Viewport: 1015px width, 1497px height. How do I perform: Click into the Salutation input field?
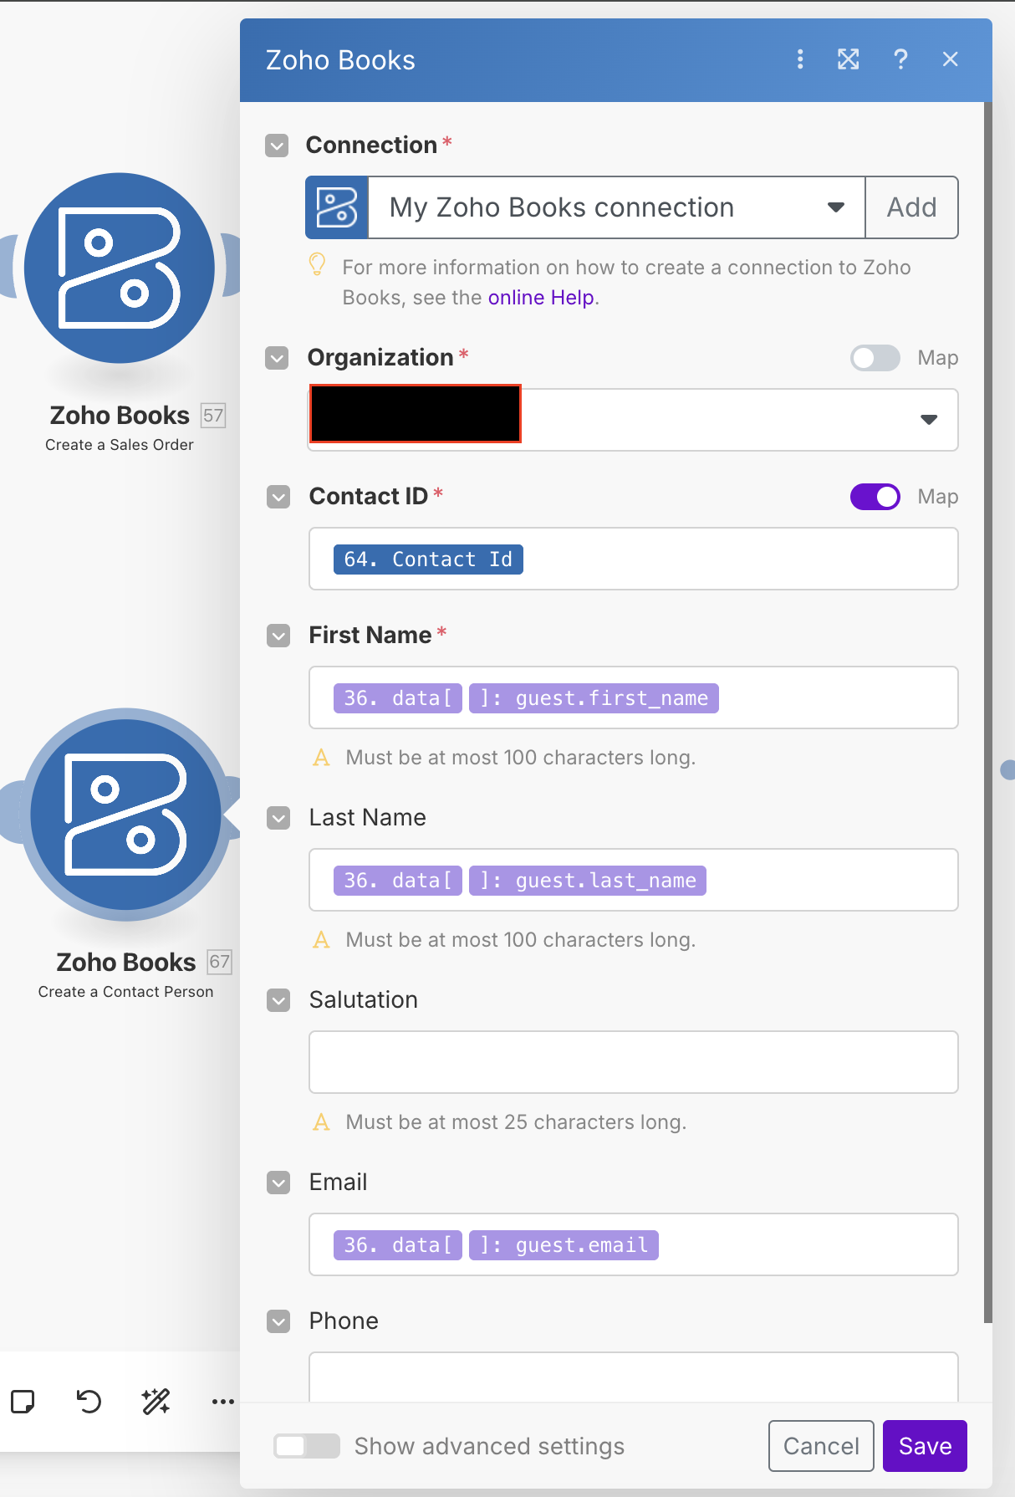[x=633, y=1062]
